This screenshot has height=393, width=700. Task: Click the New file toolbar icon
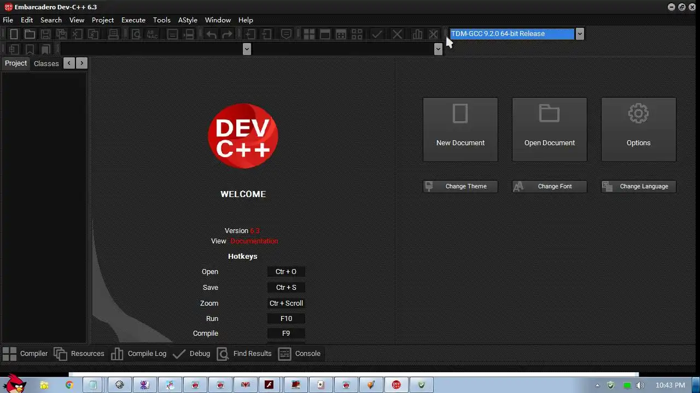tap(14, 34)
